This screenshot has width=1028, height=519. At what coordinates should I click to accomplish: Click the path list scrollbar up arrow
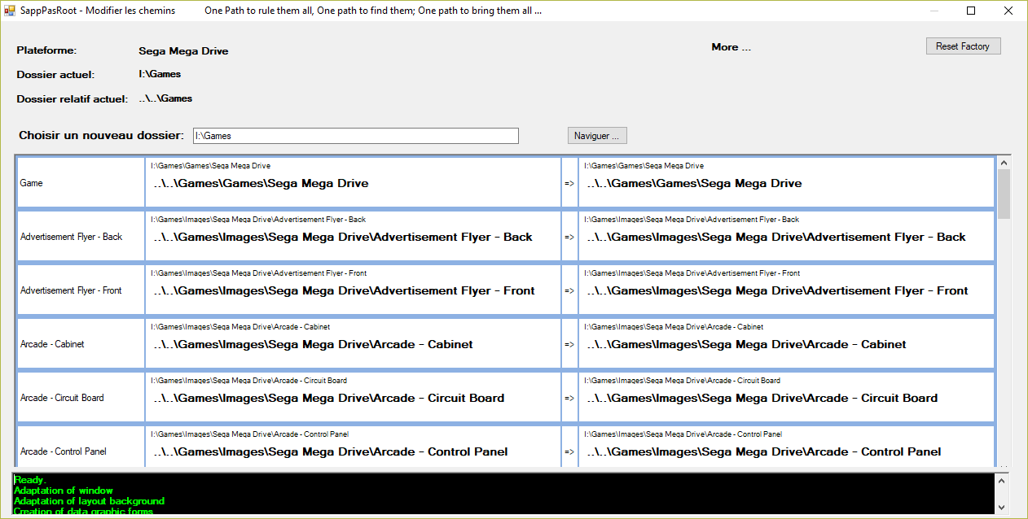tap(1004, 162)
